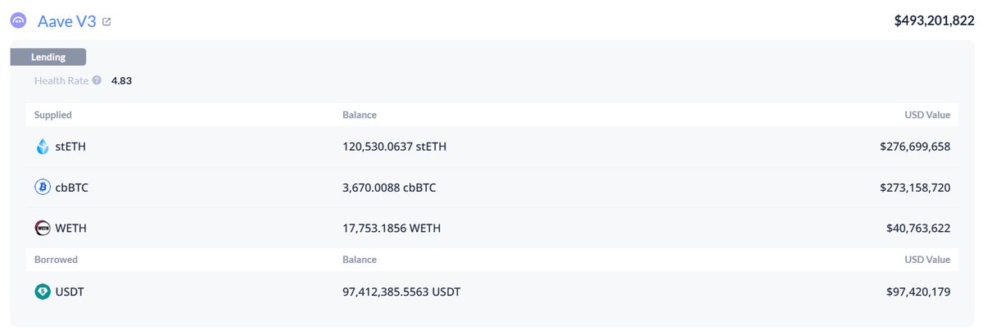Click the stETH token icon
Screen dimensions: 983x335
pos(43,147)
